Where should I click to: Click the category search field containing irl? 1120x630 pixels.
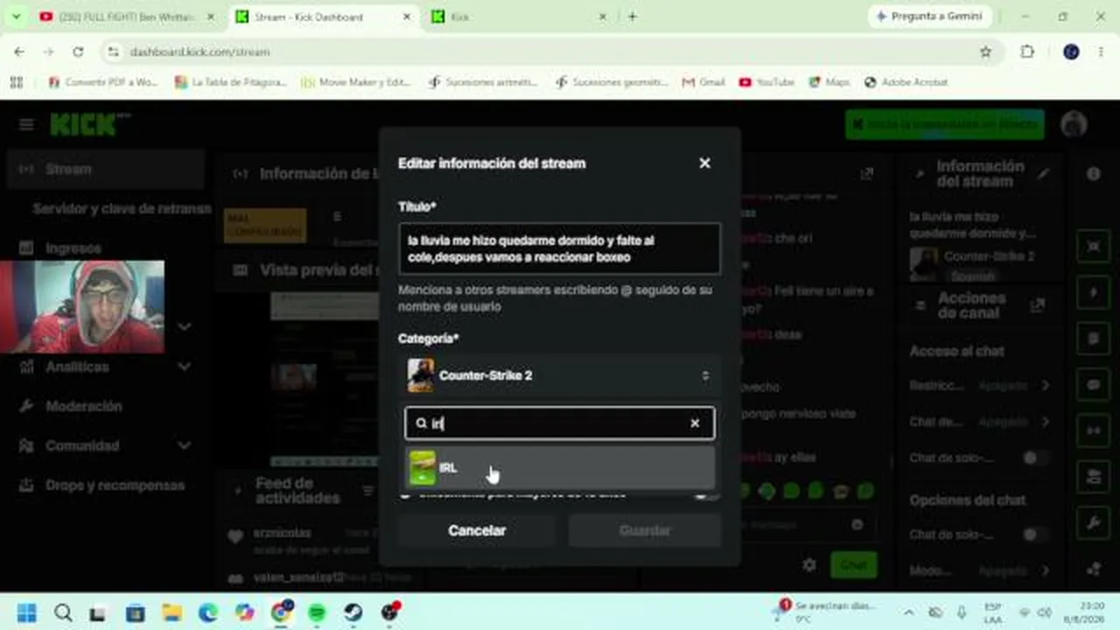[559, 423]
